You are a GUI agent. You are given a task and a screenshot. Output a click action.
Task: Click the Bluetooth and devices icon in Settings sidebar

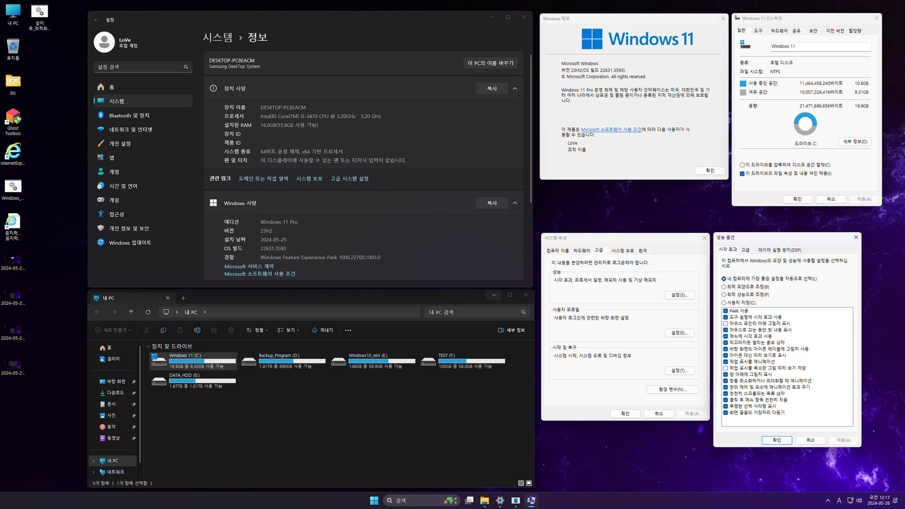[100, 115]
